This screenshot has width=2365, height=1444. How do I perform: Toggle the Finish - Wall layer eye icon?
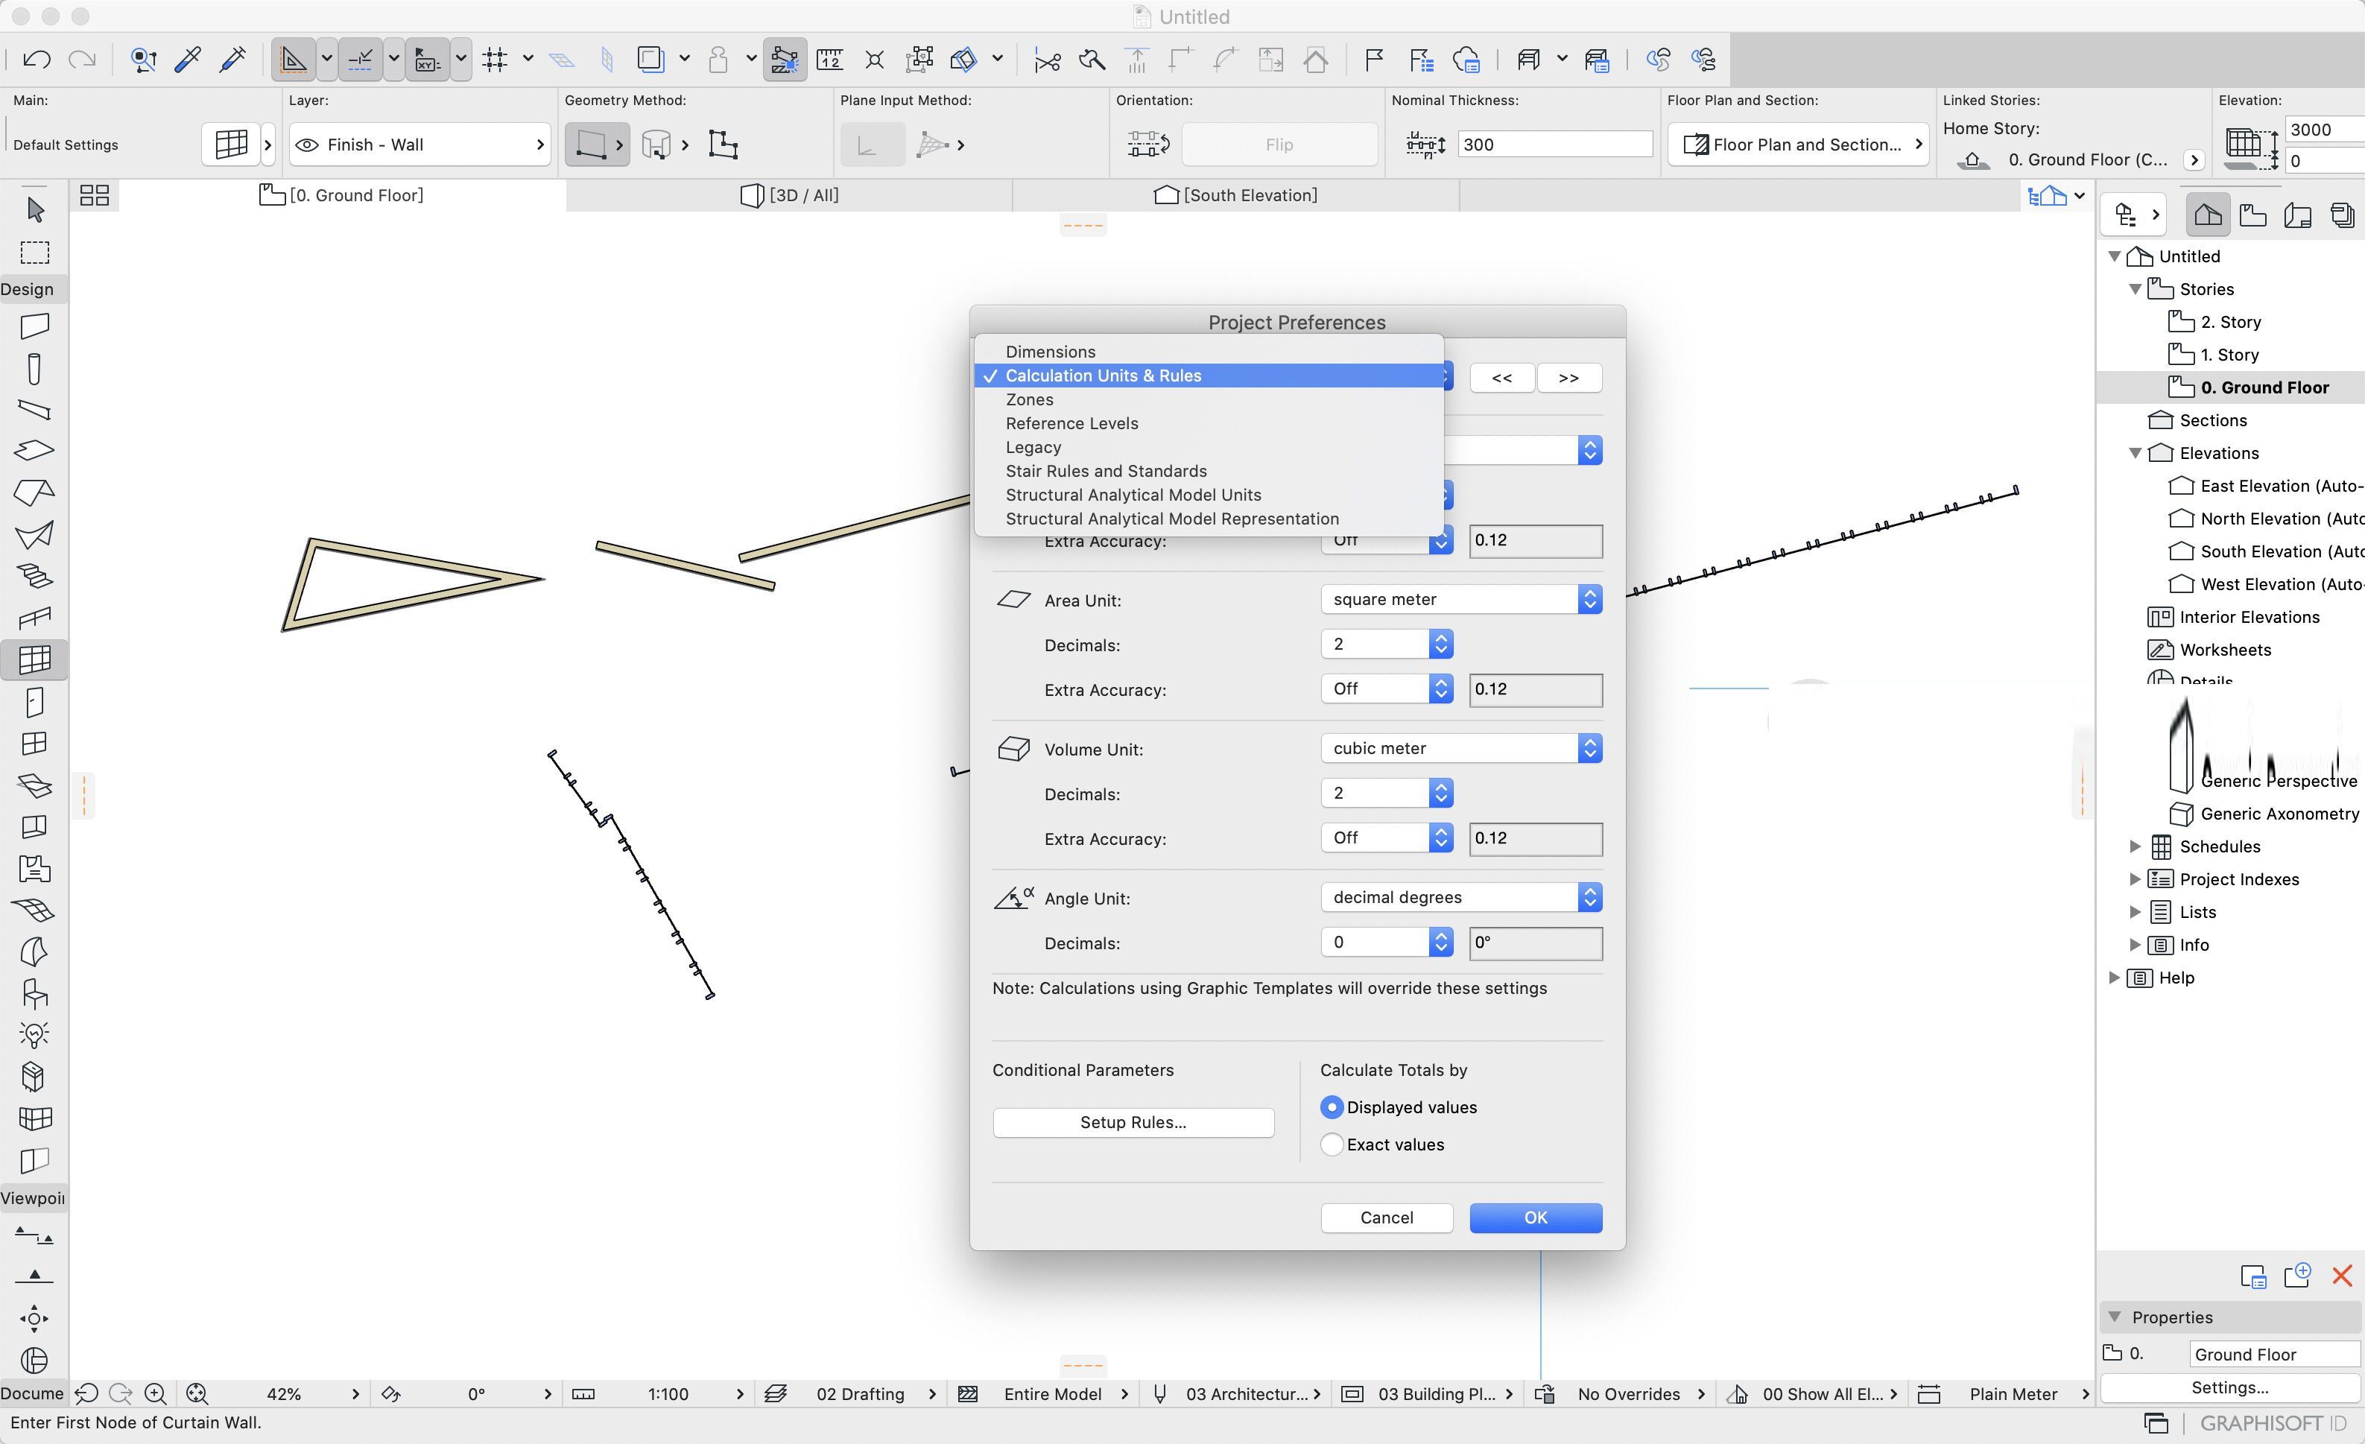307,145
